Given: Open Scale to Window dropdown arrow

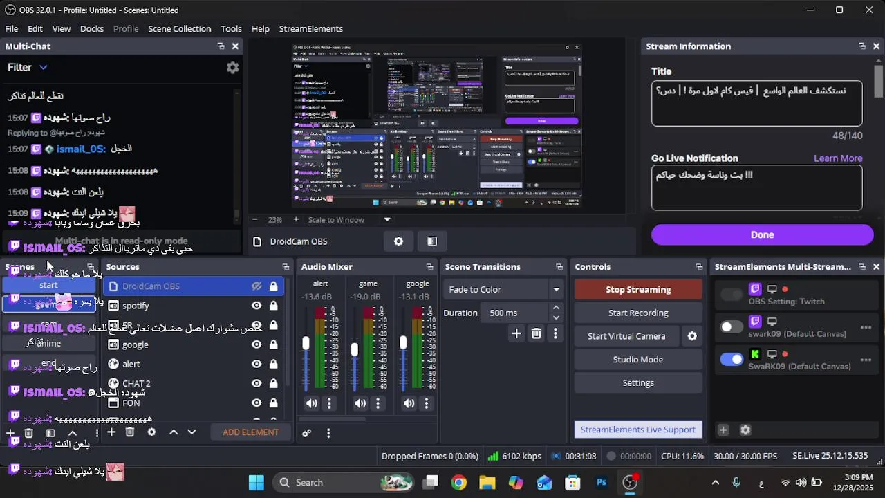Looking at the screenshot, I should click(387, 219).
